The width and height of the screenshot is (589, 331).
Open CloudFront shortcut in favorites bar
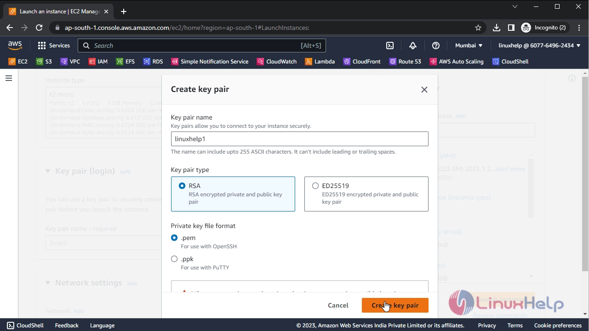coord(362,62)
